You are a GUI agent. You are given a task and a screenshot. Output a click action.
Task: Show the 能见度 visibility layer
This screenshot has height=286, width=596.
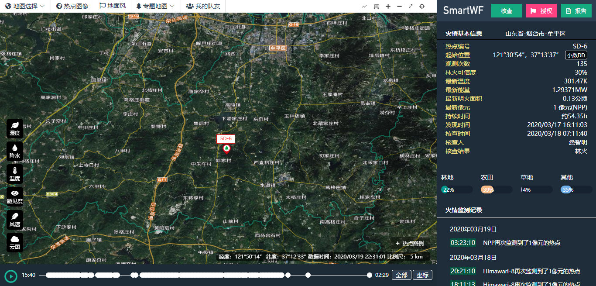[15, 196]
